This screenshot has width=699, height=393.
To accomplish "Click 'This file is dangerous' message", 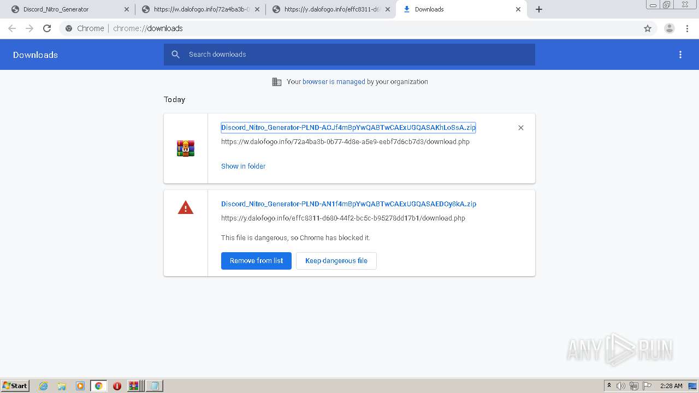I will (295, 237).
